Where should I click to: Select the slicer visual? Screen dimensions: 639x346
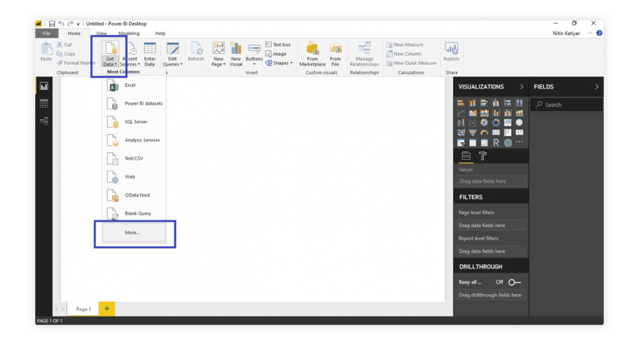(x=461, y=143)
